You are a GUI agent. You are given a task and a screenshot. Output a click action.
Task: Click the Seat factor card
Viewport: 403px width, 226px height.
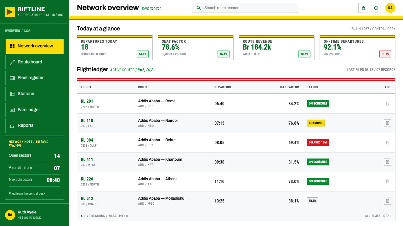tap(196, 48)
